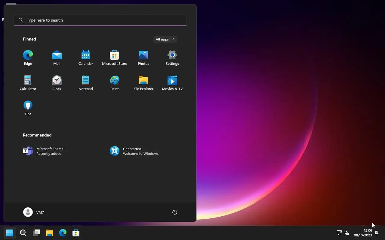Open Microsoft Store from pinned apps
Image resolution: width=385 pixels, height=240 pixels.
tap(115, 58)
